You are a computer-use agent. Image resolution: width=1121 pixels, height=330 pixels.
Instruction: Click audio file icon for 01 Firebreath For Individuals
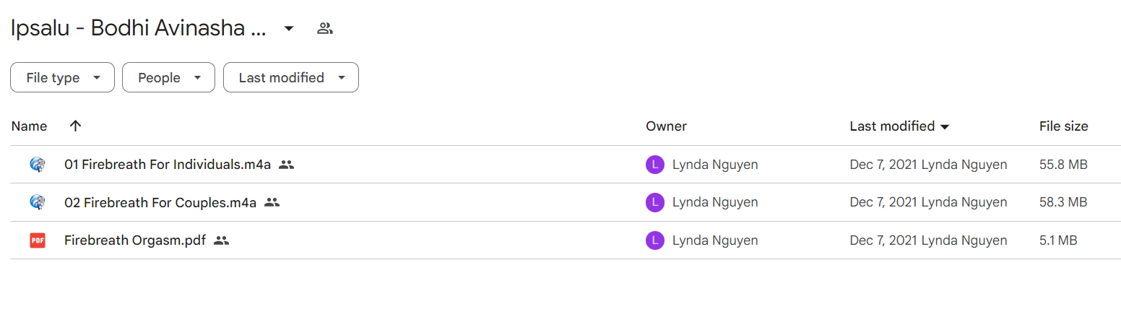click(x=38, y=165)
